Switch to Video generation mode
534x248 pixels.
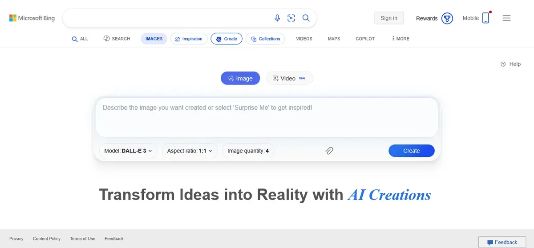[289, 78]
